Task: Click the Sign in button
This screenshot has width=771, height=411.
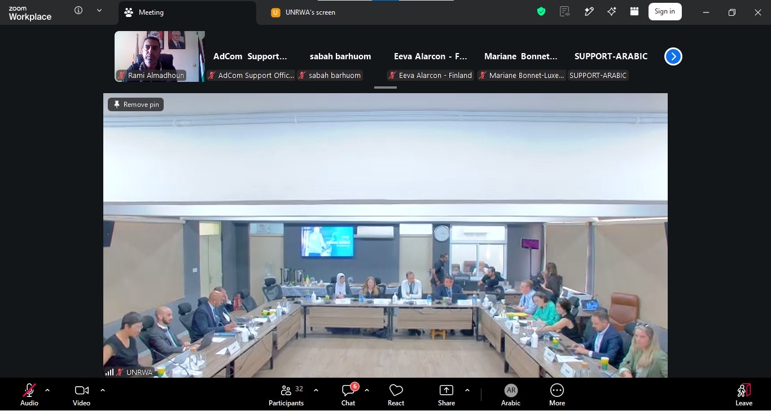Action: [x=665, y=12]
